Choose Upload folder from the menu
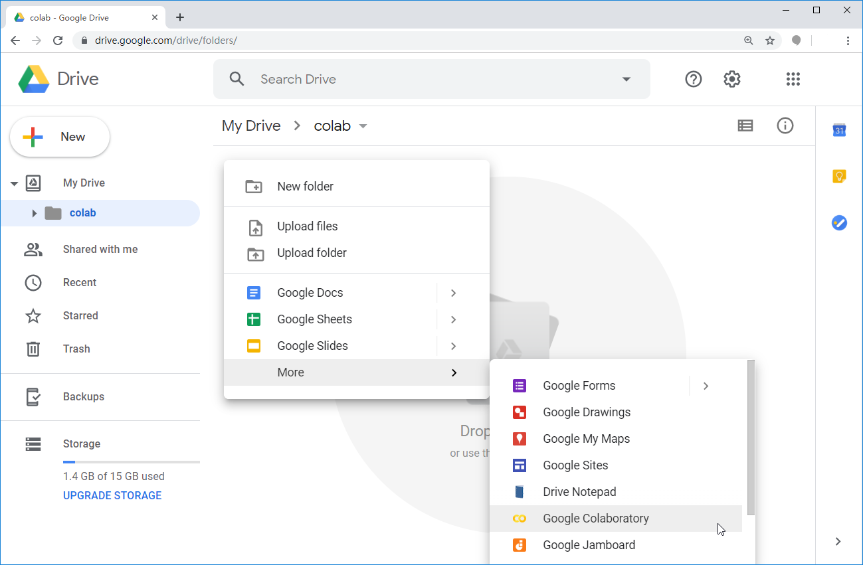 click(x=357, y=253)
